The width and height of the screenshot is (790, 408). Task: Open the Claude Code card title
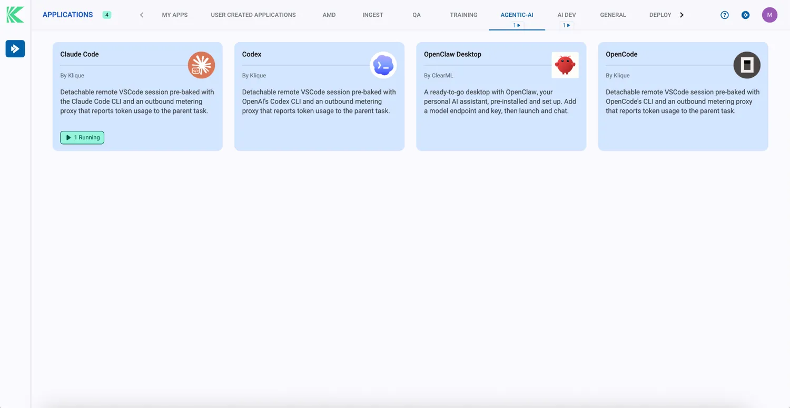point(80,54)
